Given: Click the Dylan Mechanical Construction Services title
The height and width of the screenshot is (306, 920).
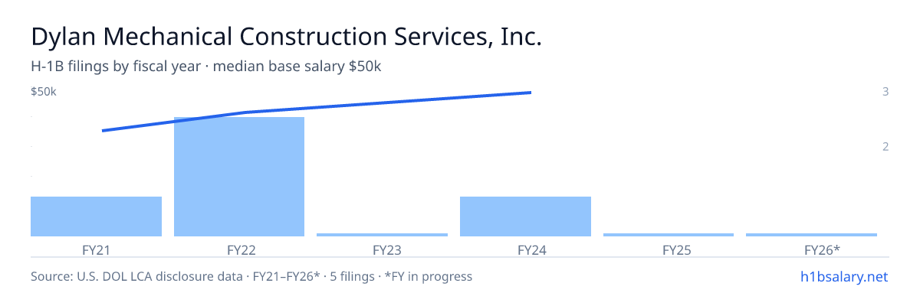Looking at the screenshot, I should (x=286, y=37).
